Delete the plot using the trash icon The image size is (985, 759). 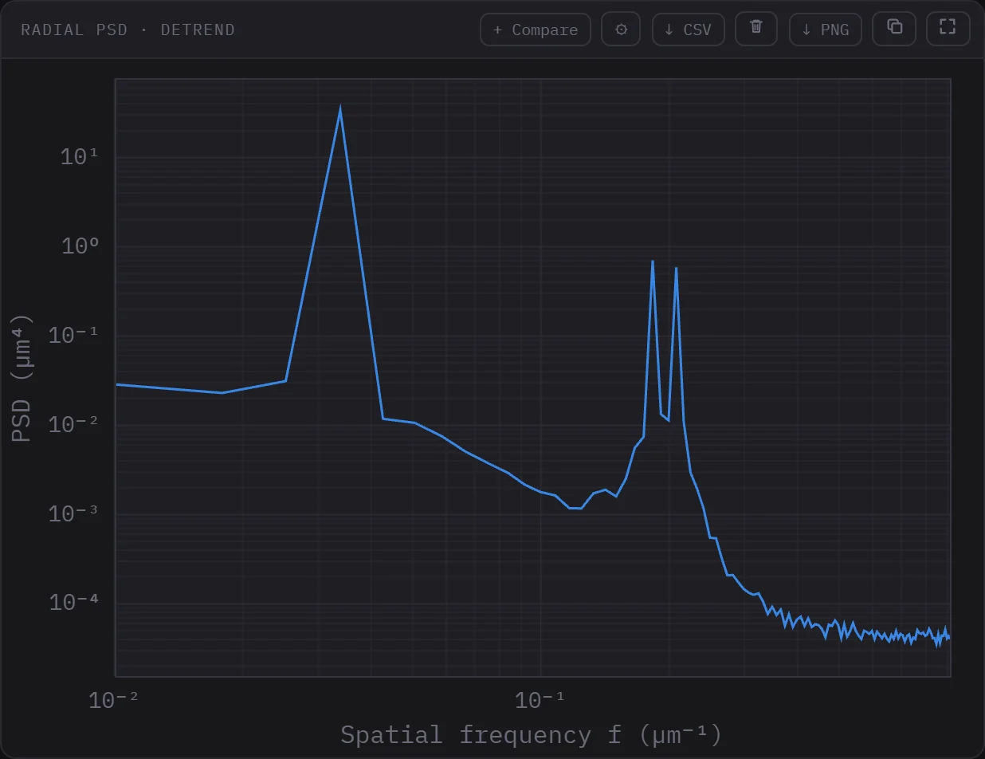coord(756,29)
